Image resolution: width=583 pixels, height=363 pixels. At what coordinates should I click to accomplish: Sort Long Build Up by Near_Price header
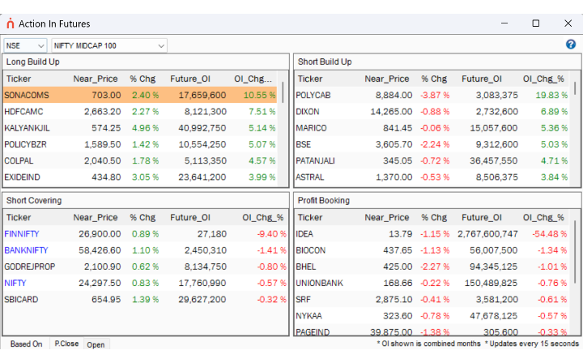pyautogui.click(x=96, y=79)
